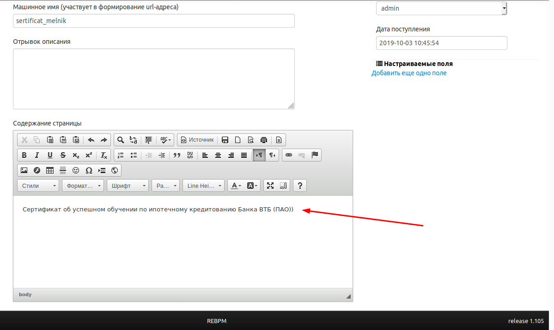
Task: Click the Print icon
Action: click(x=263, y=140)
